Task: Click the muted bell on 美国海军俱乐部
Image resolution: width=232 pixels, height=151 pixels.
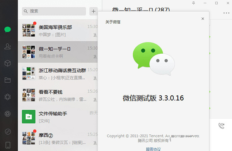Action: [95, 35]
